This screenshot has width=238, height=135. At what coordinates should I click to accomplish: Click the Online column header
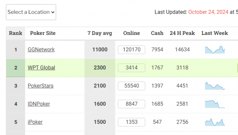click(x=132, y=33)
